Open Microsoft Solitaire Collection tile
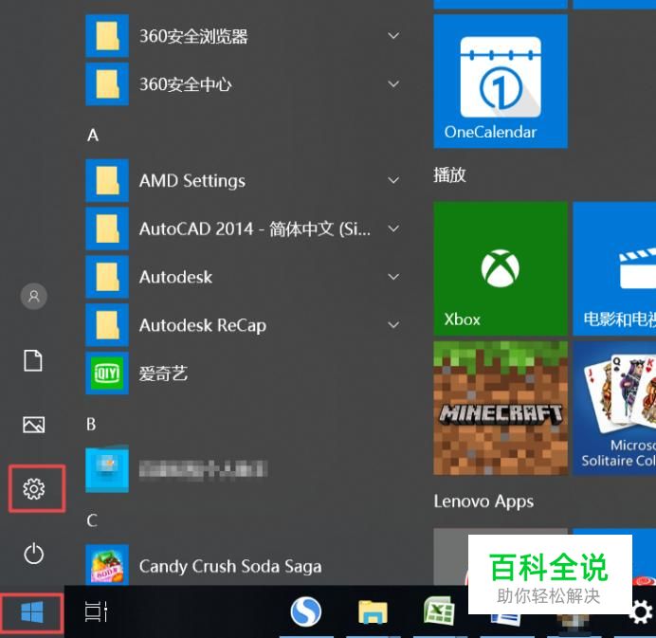The height and width of the screenshot is (638, 656). click(614, 408)
